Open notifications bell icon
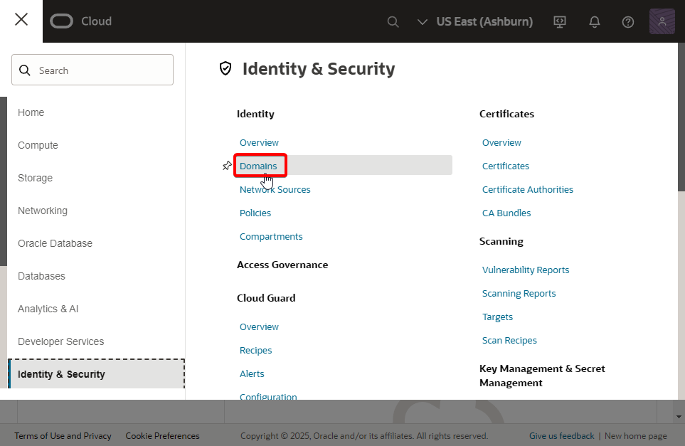This screenshot has height=446, width=685. [x=594, y=21]
